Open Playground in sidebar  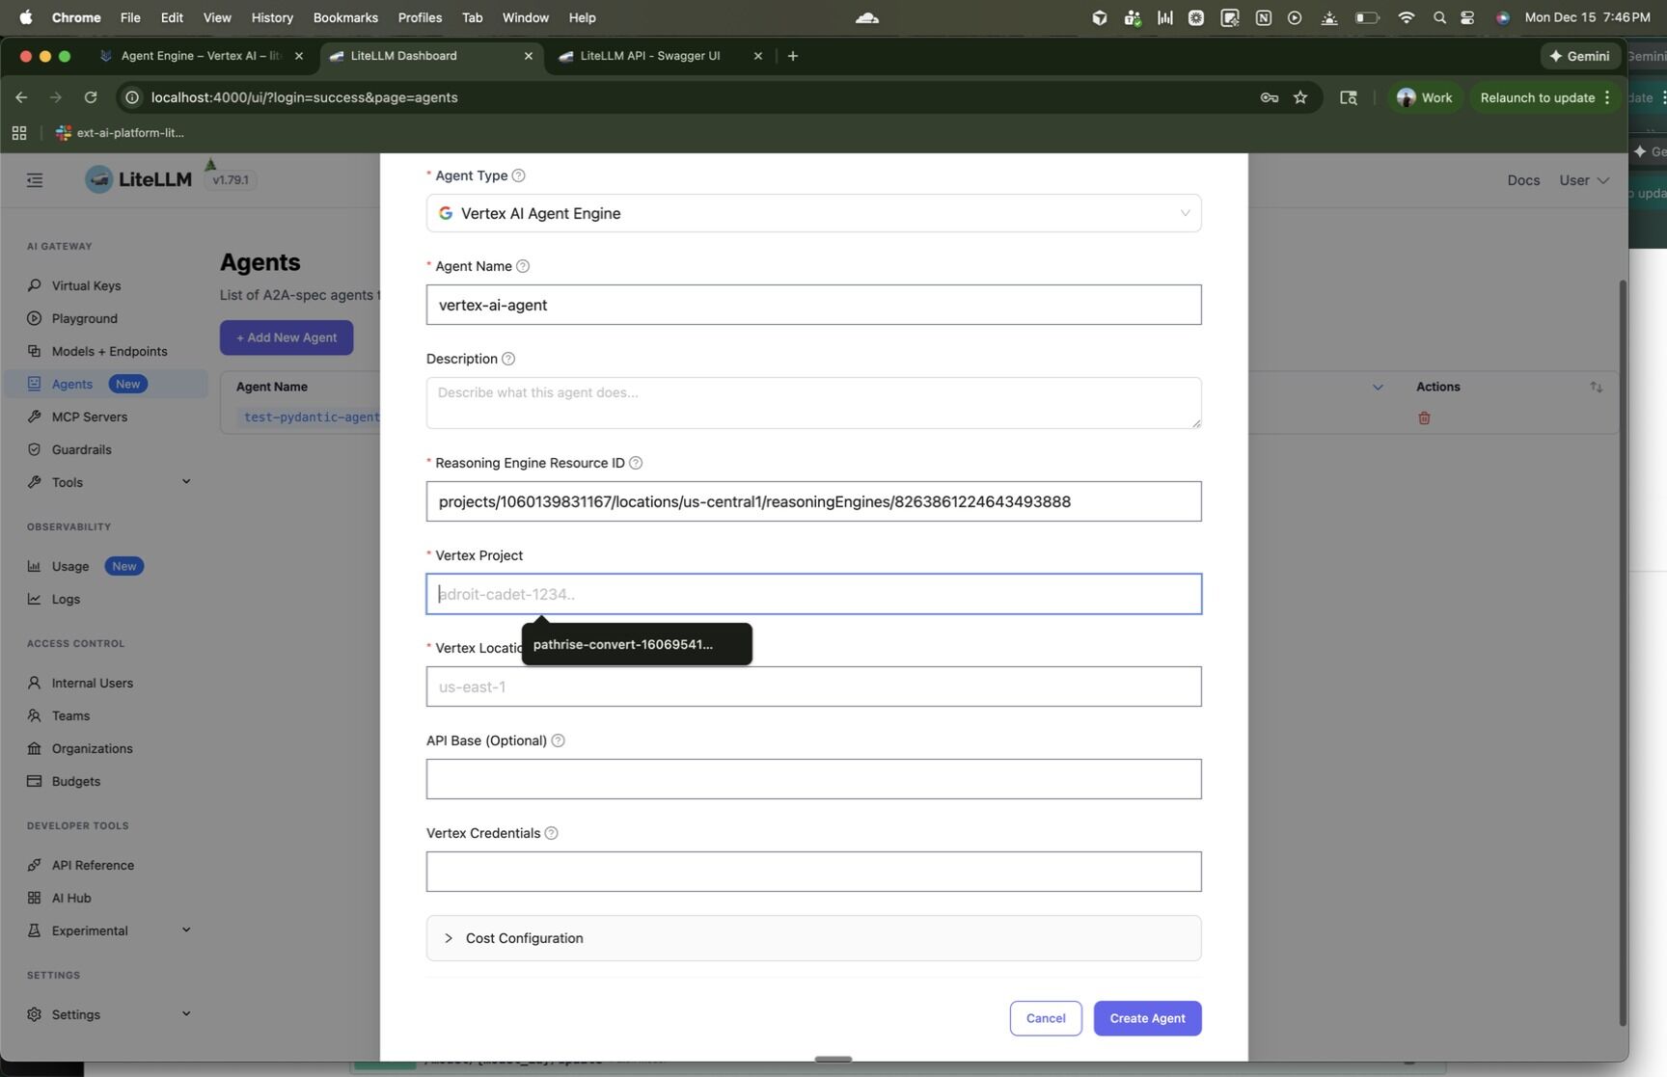85,318
